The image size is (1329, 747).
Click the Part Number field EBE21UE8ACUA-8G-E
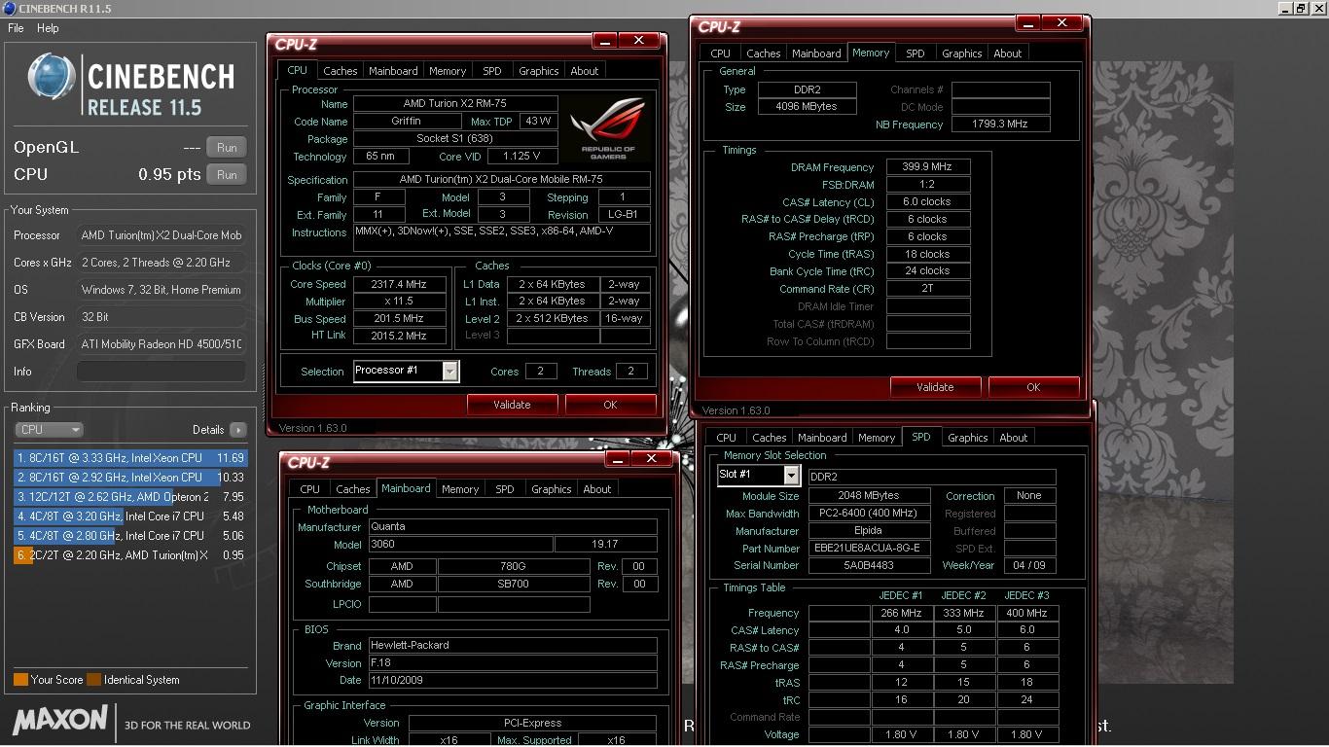coord(869,549)
